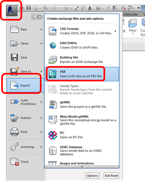Click the DWF/DWFx globe icon
The width and height of the screenshot is (145, 181).
click(53, 46)
